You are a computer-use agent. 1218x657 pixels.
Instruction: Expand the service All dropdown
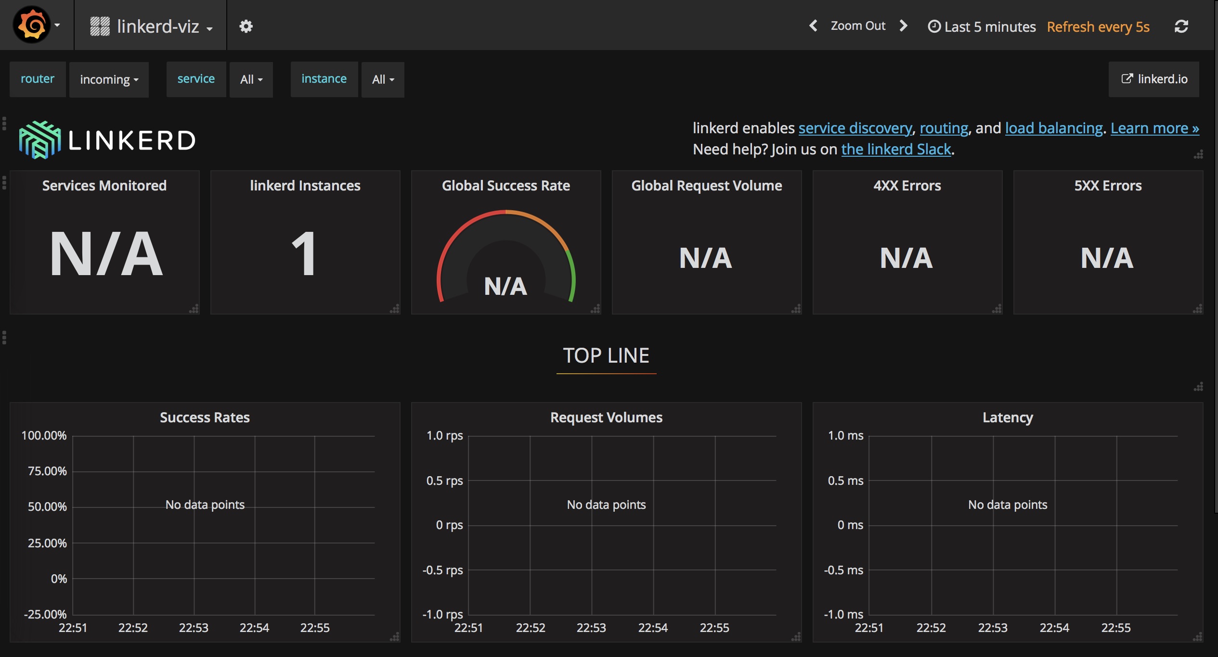[x=251, y=79]
